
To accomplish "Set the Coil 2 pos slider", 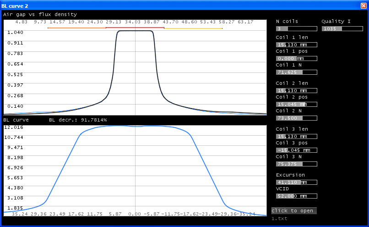I will pyautogui.click(x=297, y=105).
